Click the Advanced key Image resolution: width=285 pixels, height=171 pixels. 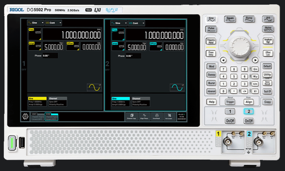211,91
